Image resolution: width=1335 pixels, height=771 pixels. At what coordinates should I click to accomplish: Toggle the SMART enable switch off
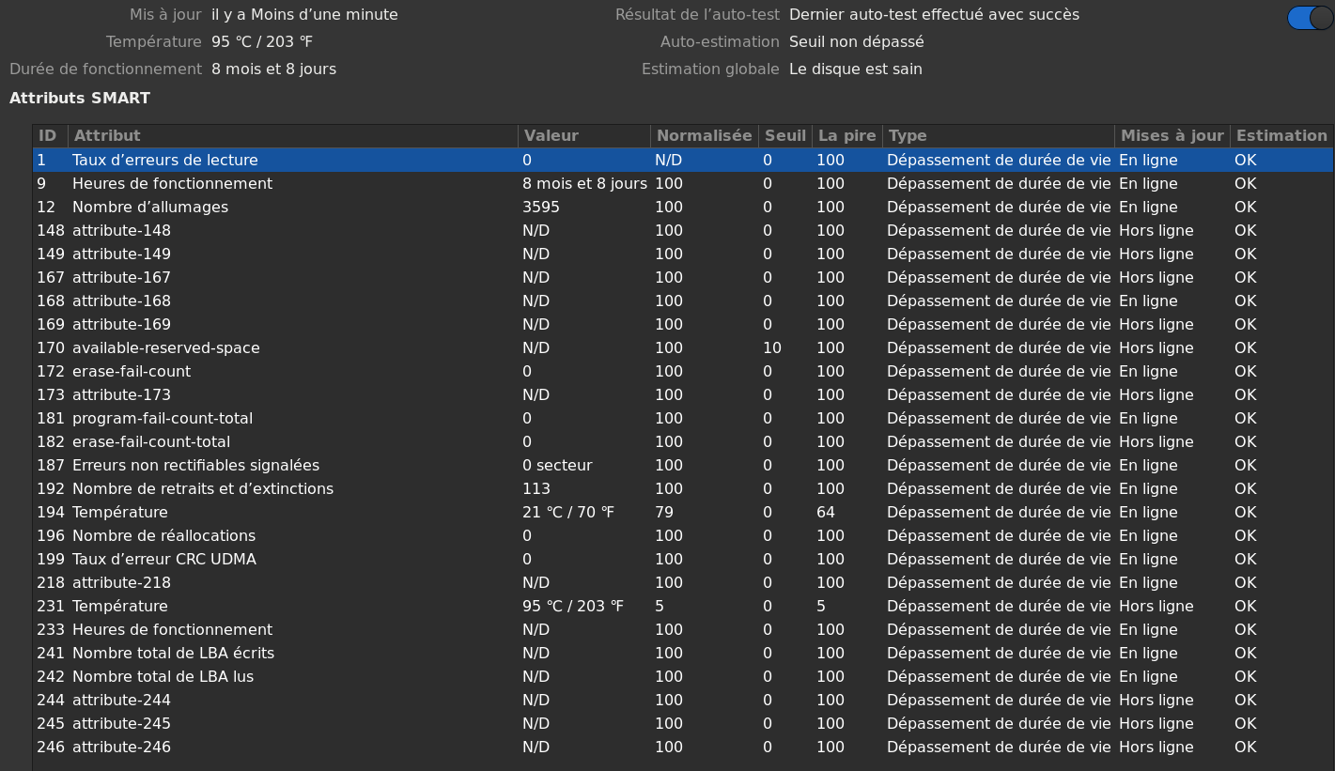click(x=1310, y=17)
